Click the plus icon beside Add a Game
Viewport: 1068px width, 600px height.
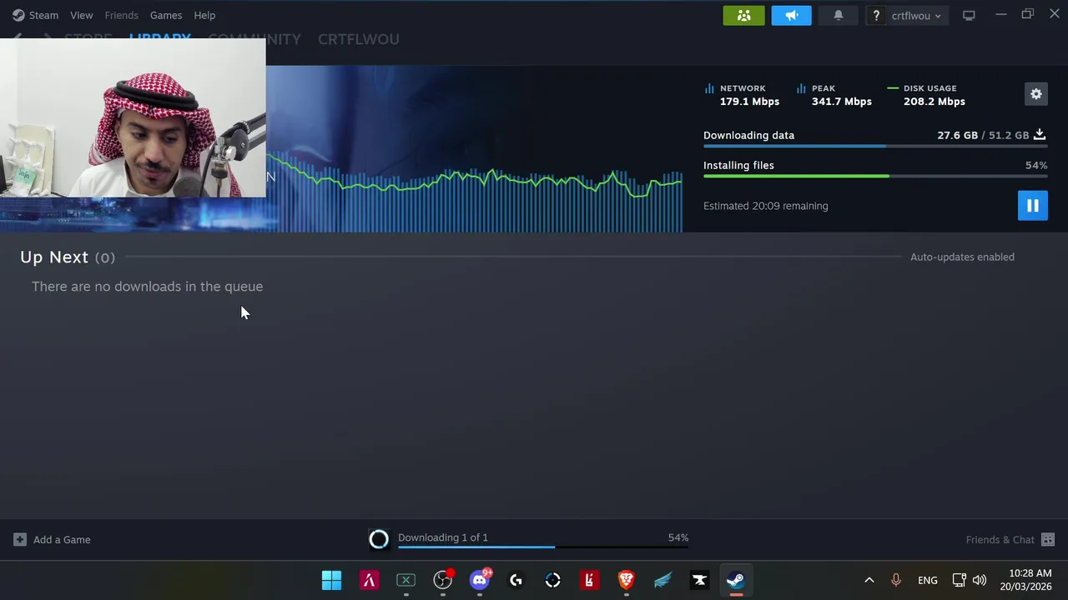[x=20, y=539]
